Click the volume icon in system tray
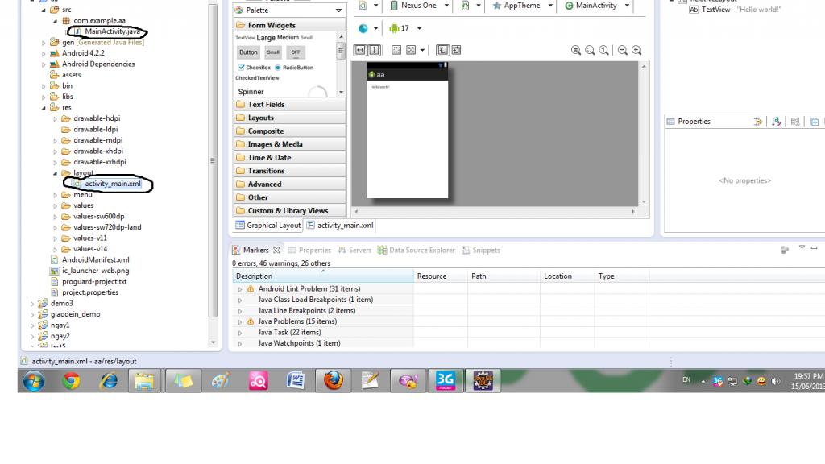The height and width of the screenshot is (464, 825). click(776, 381)
